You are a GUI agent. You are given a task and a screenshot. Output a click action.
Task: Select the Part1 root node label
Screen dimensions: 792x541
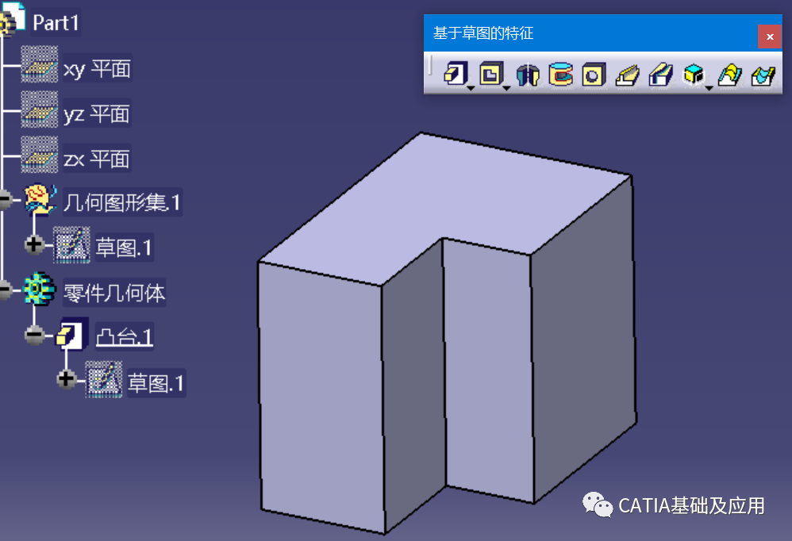pyautogui.click(x=56, y=23)
